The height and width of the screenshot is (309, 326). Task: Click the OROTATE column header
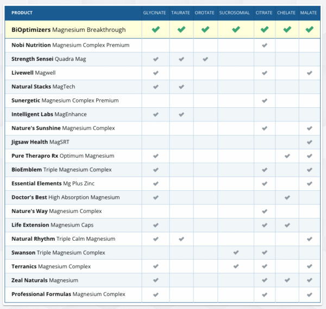pyautogui.click(x=204, y=13)
